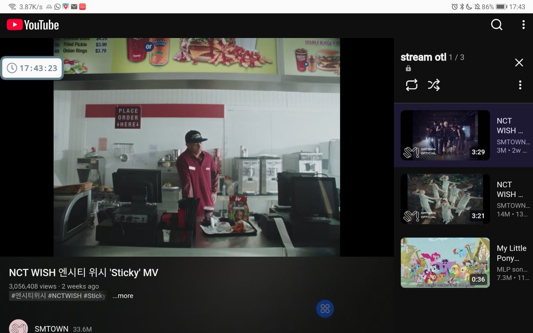Open the top bar three-dot menu
This screenshot has width=533, height=333.
523,25
